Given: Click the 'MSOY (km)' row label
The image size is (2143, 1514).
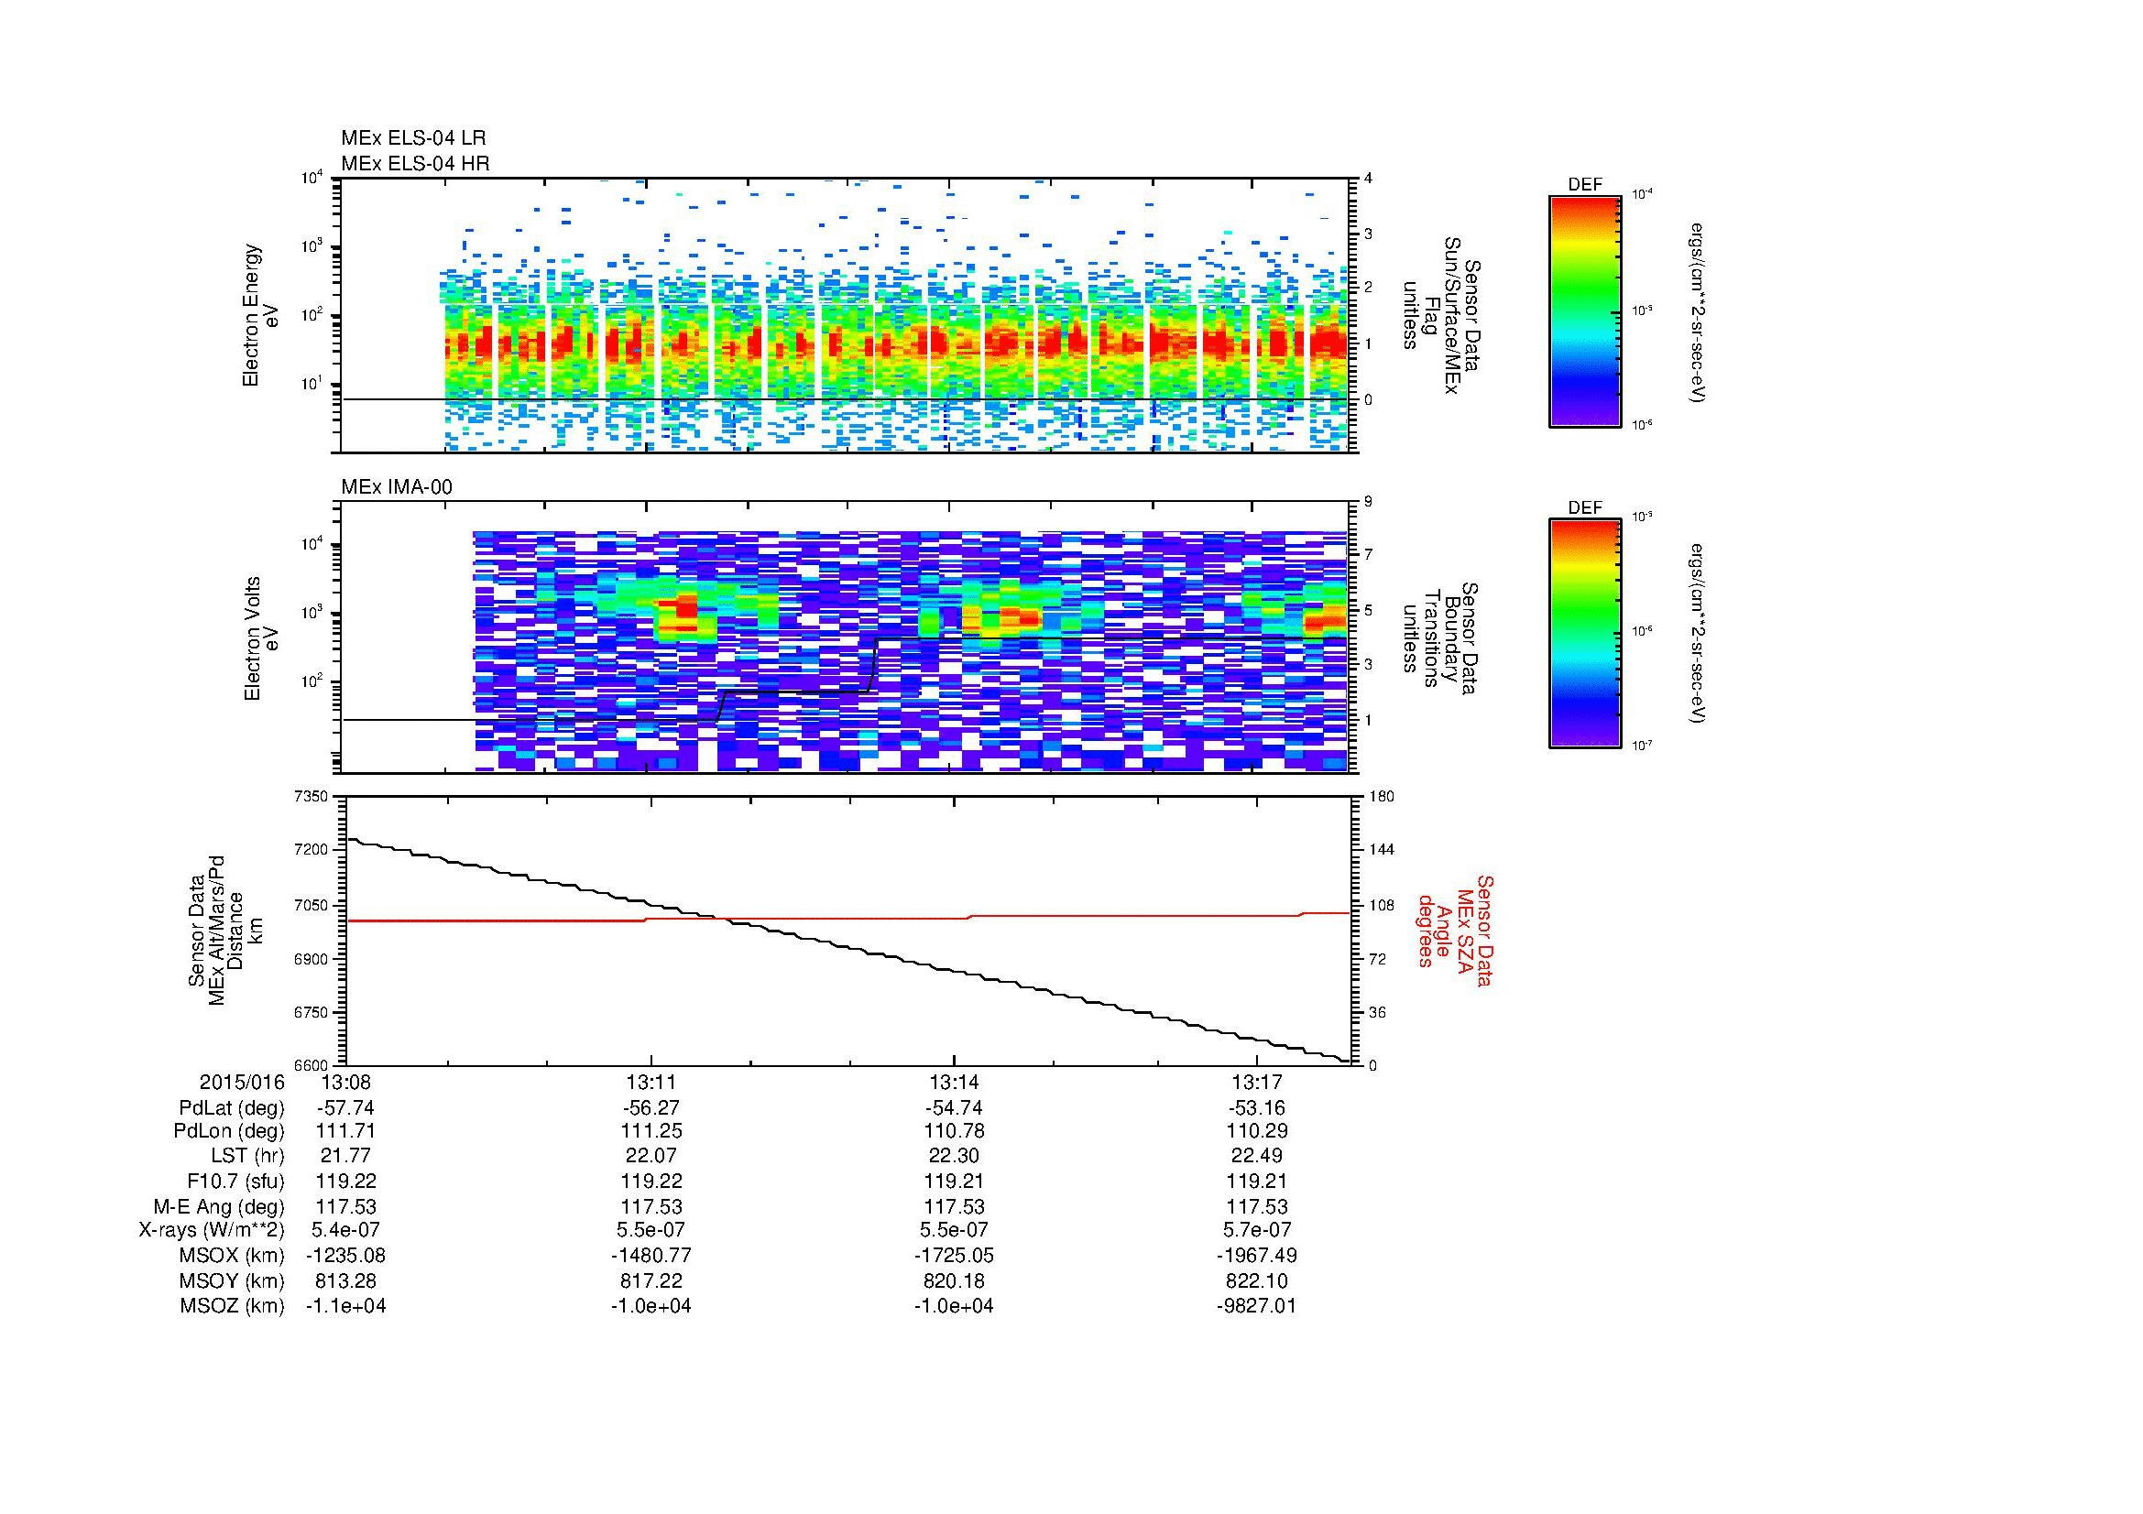Looking at the screenshot, I should pos(233,1280).
